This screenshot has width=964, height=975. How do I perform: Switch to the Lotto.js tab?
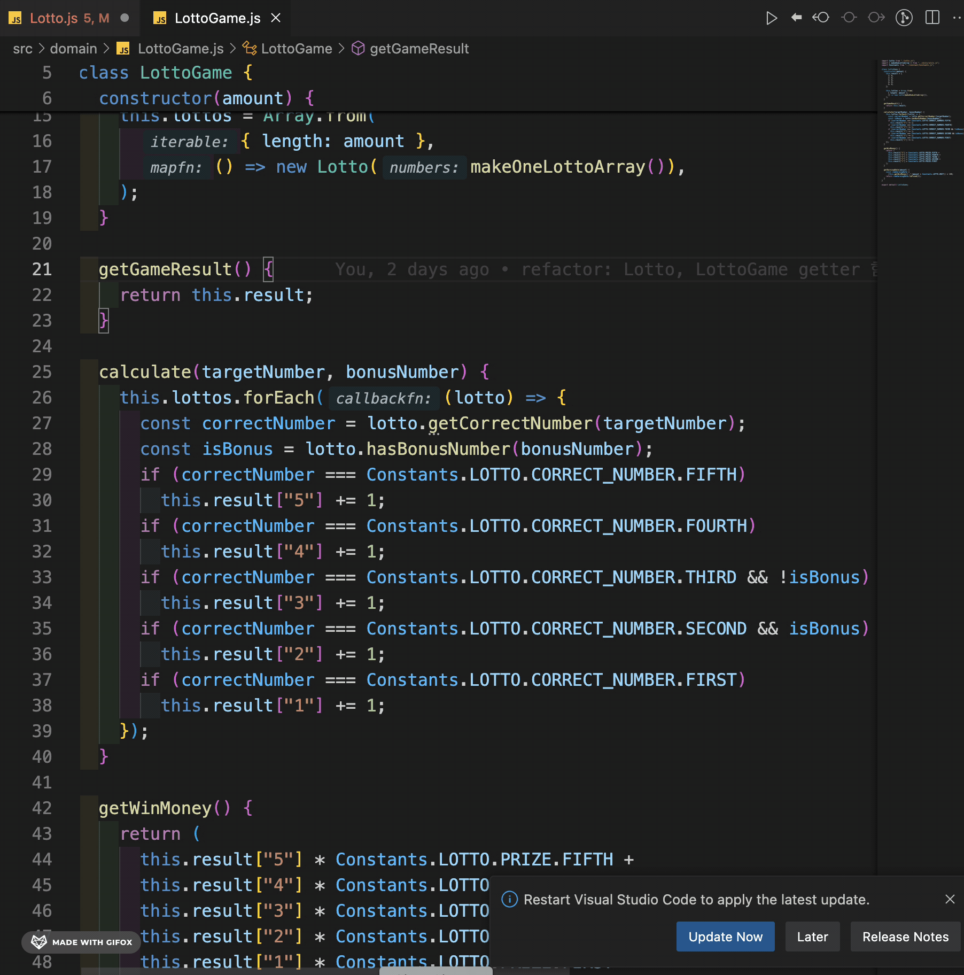click(x=69, y=18)
